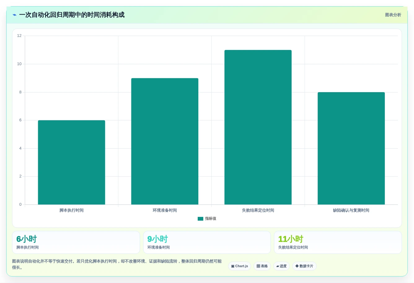Click the 环境准备时间 caption under 9小时
The height and width of the screenshot is (283, 414).
pyautogui.click(x=159, y=248)
